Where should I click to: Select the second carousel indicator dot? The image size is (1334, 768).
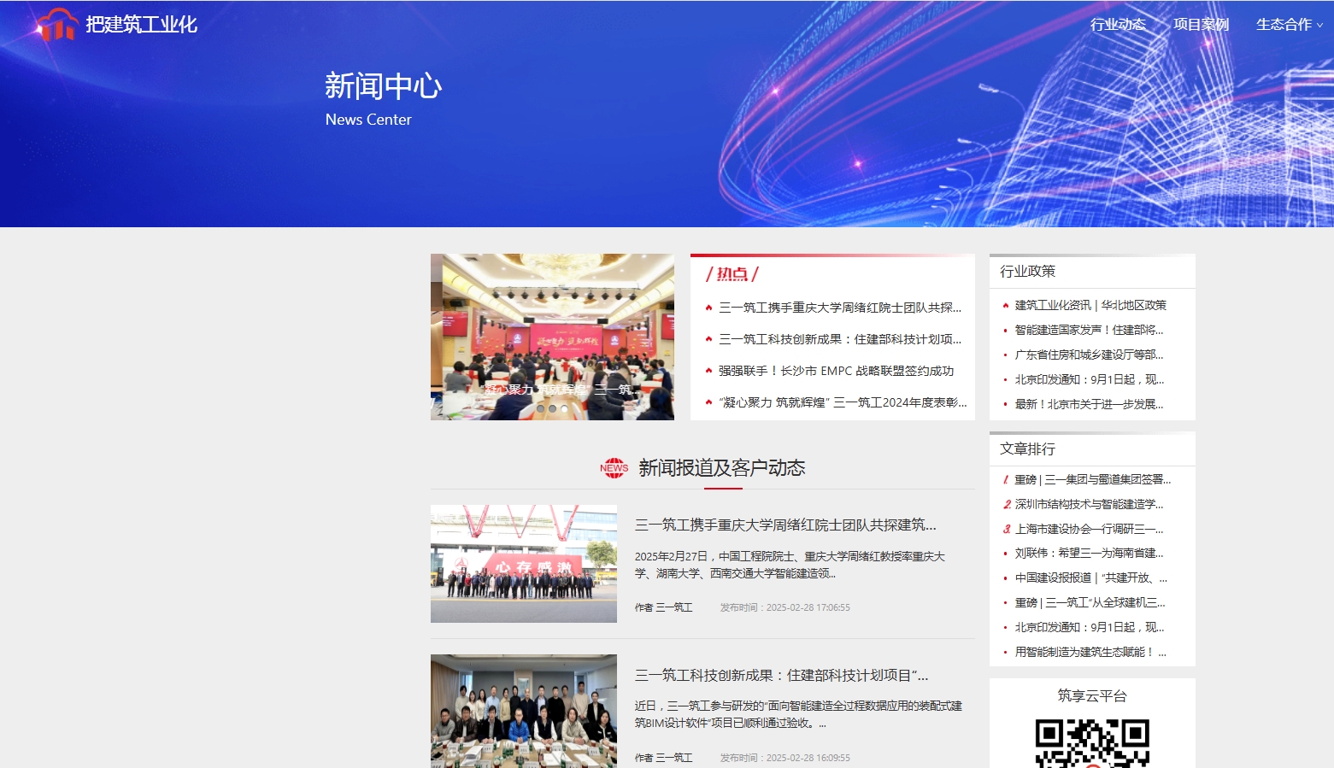point(552,409)
